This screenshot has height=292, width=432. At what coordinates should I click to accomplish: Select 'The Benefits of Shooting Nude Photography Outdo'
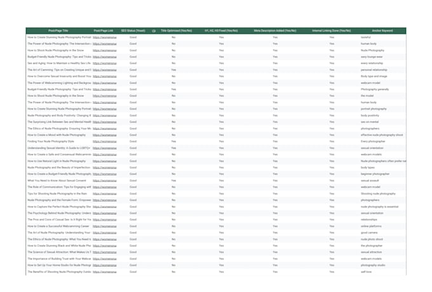click(59, 272)
